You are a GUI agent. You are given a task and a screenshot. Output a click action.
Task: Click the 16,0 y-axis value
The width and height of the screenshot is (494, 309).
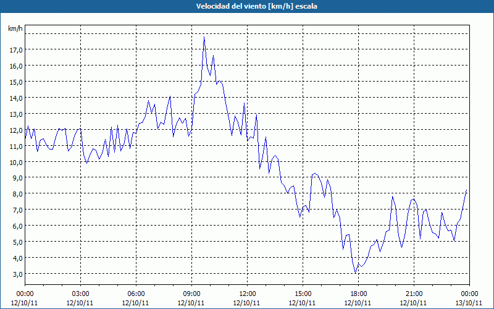(x=16, y=66)
